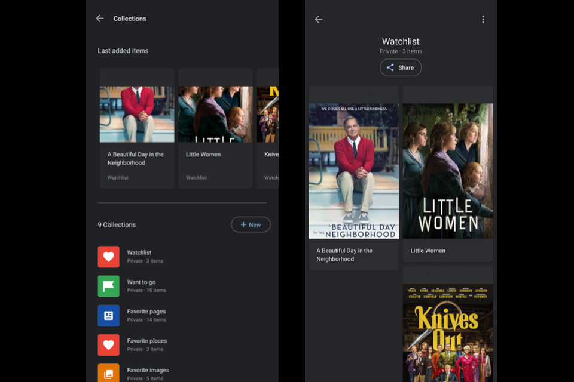Image resolution: width=574 pixels, height=382 pixels.
Task: Click the 'Private · 15 items' subtitle
Action: (x=146, y=290)
